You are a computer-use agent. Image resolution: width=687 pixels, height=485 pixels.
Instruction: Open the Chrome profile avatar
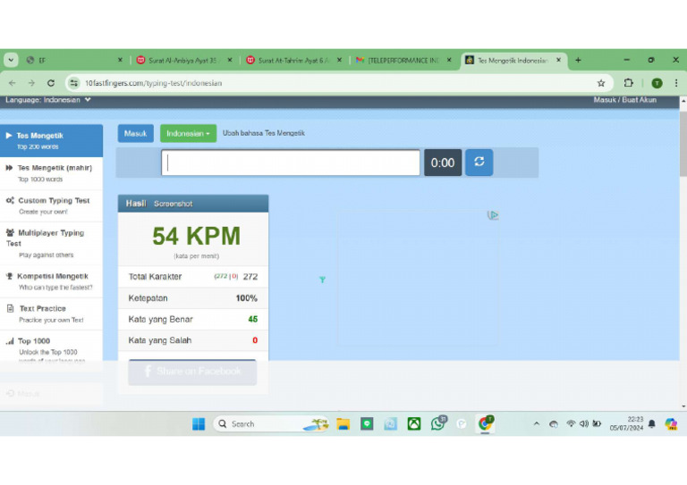[657, 83]
